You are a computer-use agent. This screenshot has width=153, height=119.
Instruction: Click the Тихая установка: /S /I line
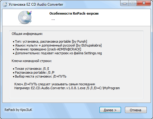[31, 69]
